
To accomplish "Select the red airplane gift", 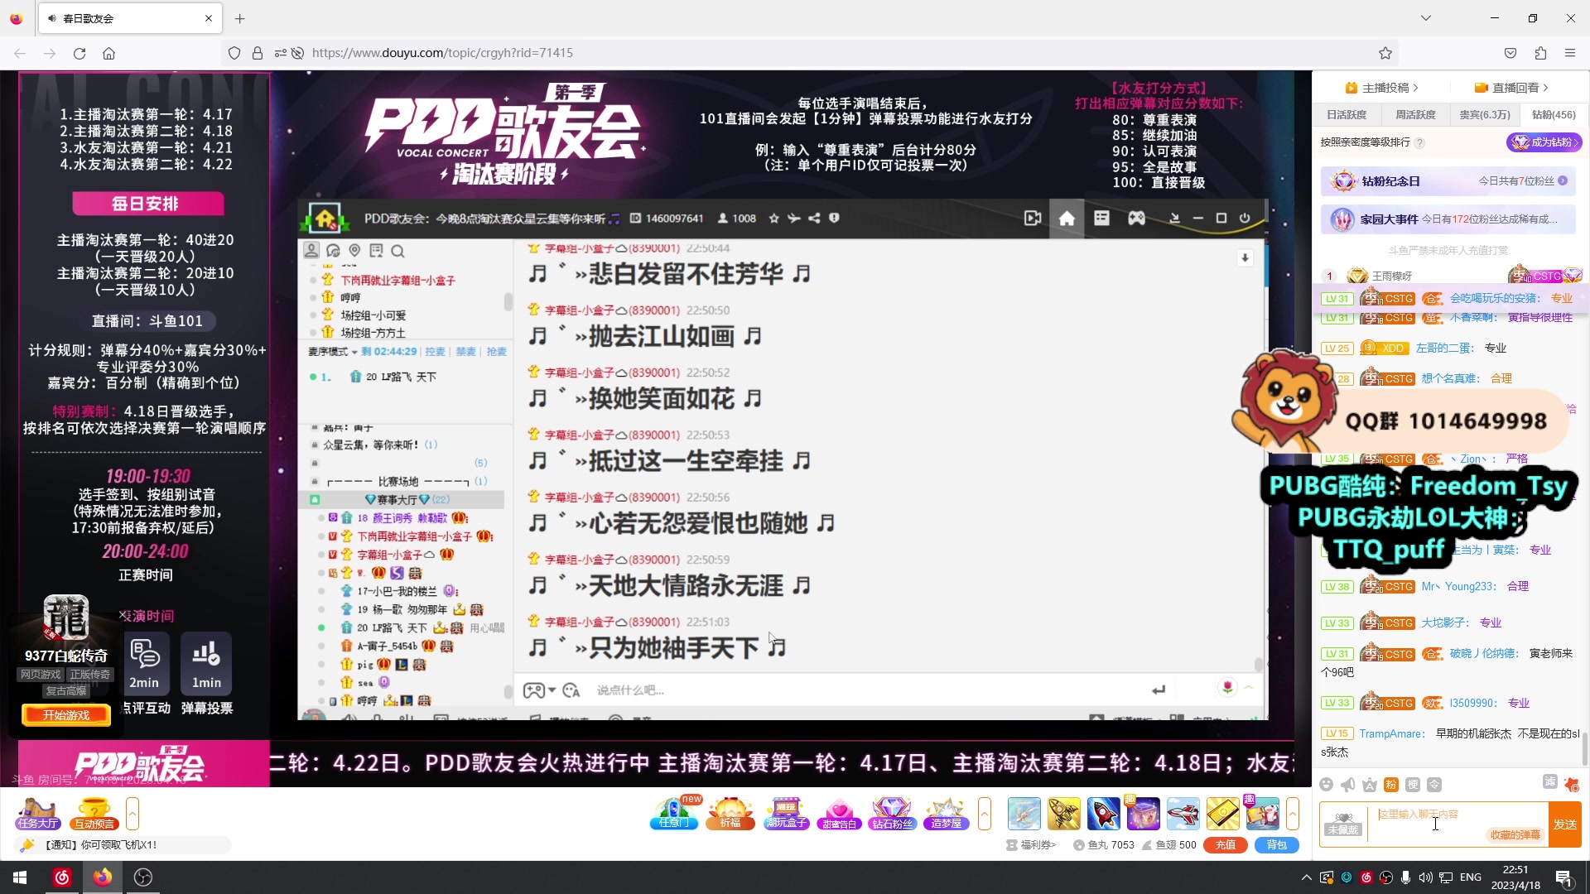I will (x=1183, y=814).
